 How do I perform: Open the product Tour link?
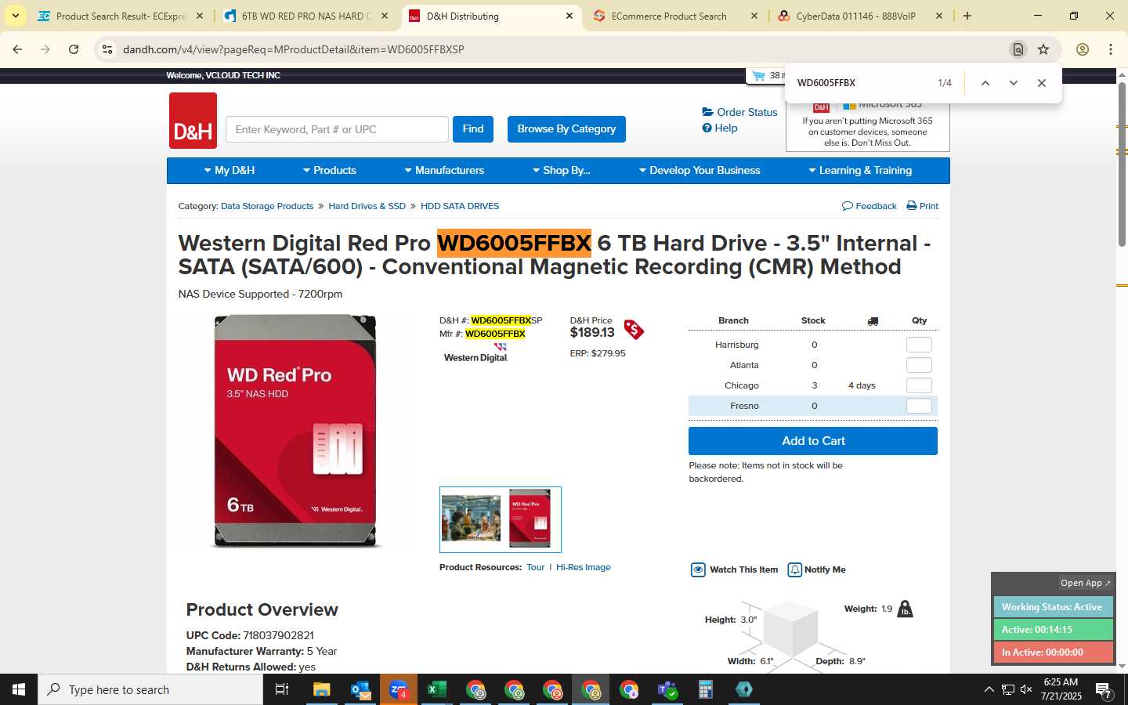(535, 568)
